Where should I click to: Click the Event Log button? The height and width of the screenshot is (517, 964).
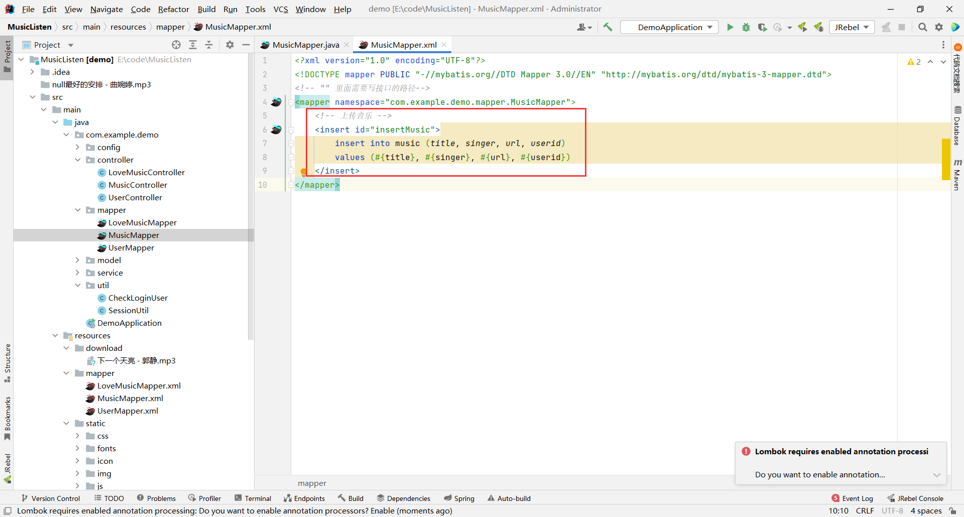[x=853, y=498]
